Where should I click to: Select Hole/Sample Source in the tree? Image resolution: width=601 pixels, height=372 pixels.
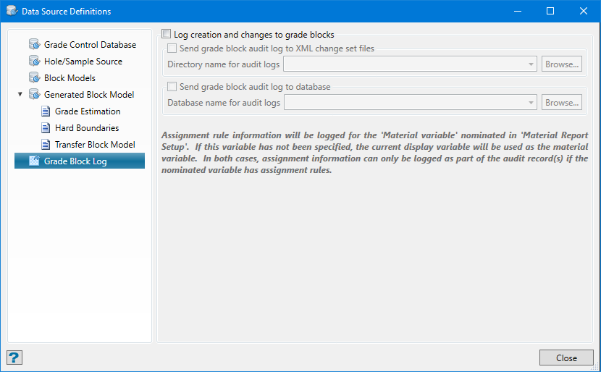(x=83, y=62)
